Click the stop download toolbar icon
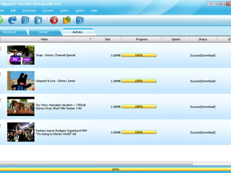The image size is (231, 173). pyautogui.click(x=38, y=20)
